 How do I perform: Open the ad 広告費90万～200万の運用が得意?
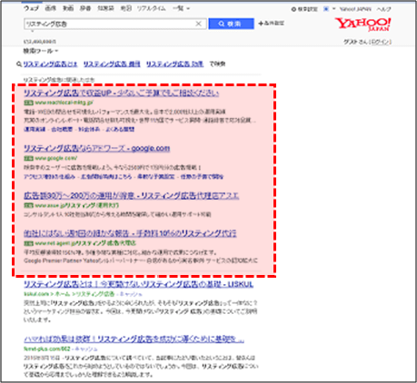click(x=131, y=196)
